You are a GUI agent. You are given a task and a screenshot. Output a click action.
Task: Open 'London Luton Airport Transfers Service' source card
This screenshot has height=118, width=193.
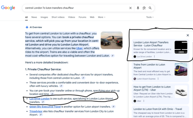pyautogui.click(x=160, y=49)
